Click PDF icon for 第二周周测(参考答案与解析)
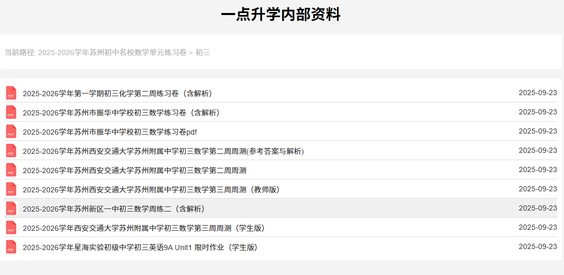This screenshot has height=275, width=564. 11,151
